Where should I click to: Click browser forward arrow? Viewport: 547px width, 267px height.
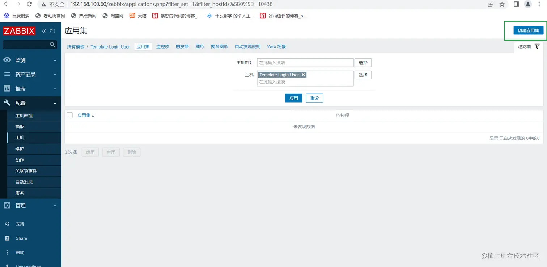tap(18, 4)
